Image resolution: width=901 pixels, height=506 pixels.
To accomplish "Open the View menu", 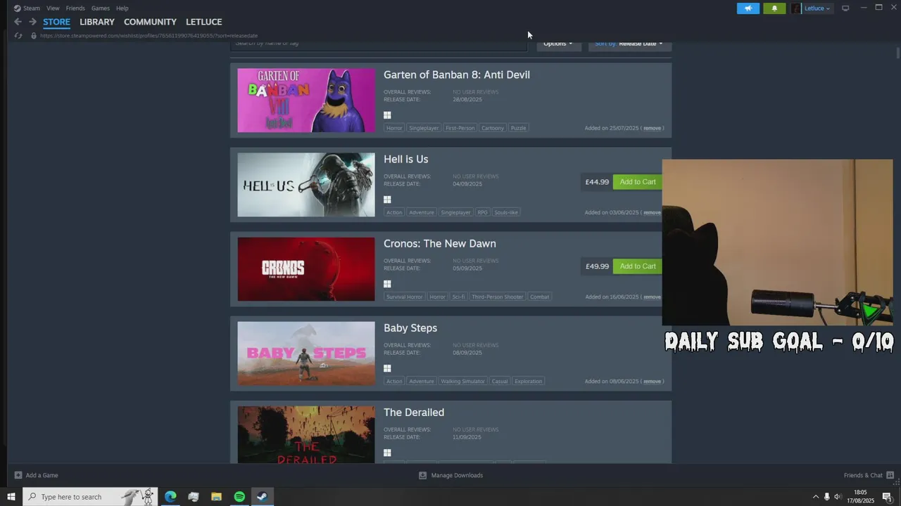I will pos(53,8).
